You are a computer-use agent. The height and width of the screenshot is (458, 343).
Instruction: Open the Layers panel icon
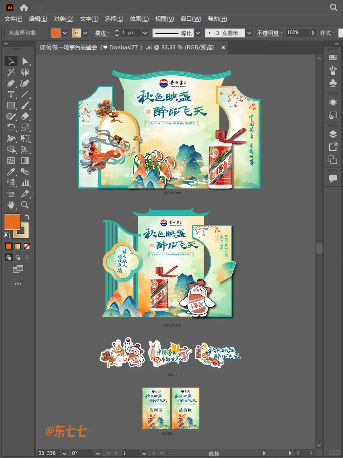pyautogui.click(x=333, y=134)
